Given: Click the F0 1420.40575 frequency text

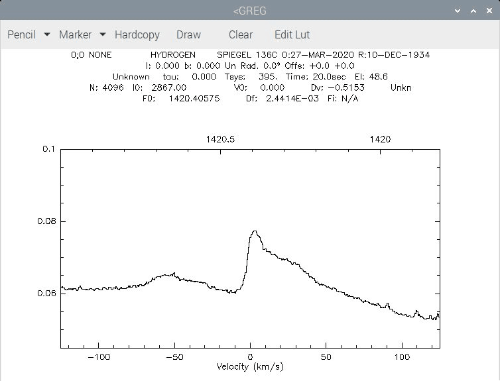Looking at the screenshot, I should [x=181, y=99].
